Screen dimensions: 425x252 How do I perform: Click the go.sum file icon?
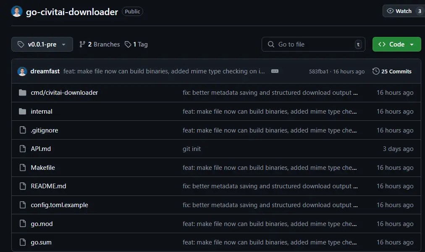(23, 242)
